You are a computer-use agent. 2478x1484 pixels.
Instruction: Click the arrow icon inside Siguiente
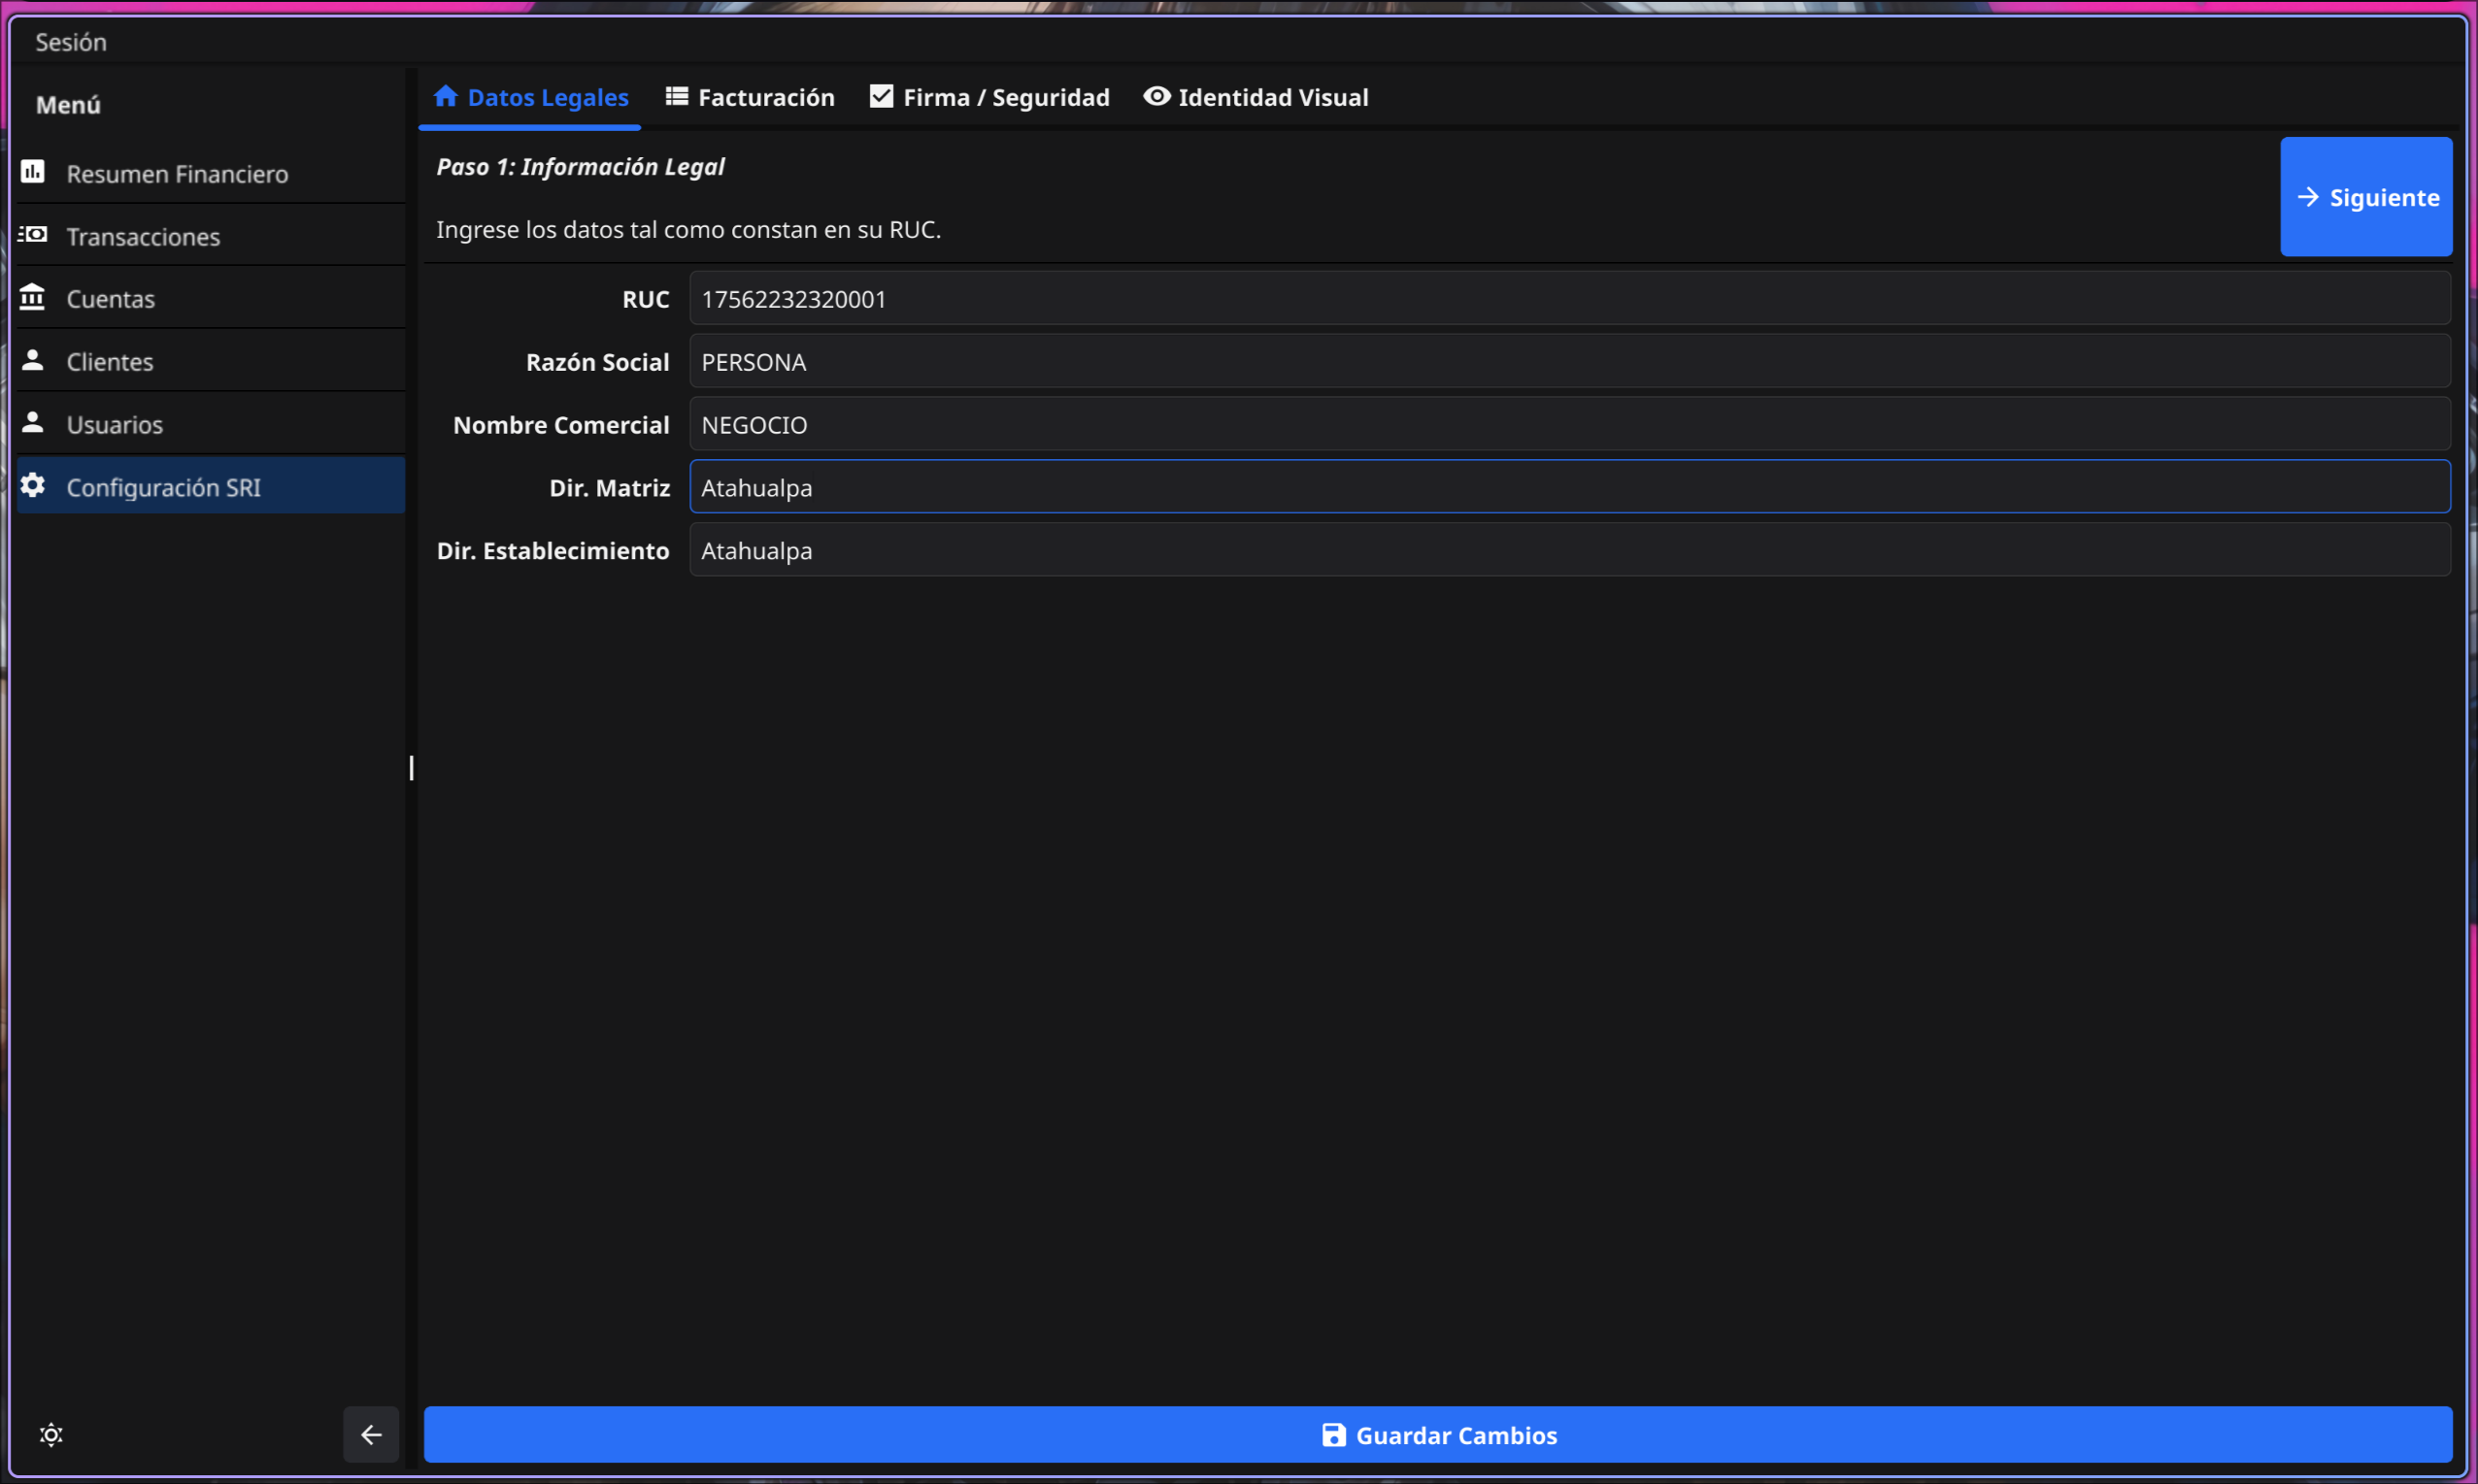click(x=2307, y=197)
